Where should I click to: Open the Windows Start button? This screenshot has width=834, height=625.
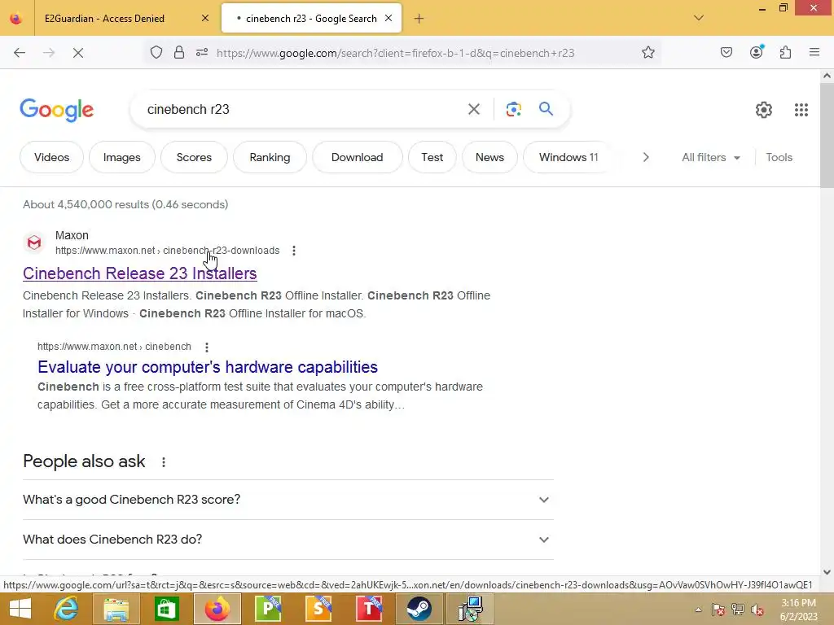pos(20,609)
